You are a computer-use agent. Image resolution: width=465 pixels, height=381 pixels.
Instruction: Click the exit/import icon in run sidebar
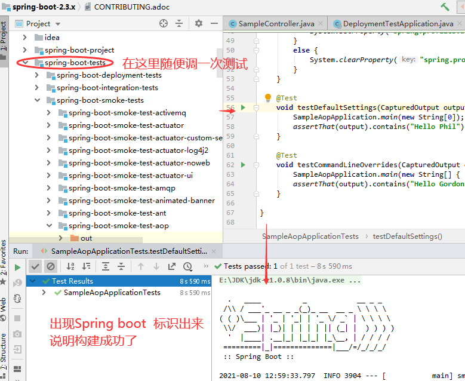tap(17, 349)
